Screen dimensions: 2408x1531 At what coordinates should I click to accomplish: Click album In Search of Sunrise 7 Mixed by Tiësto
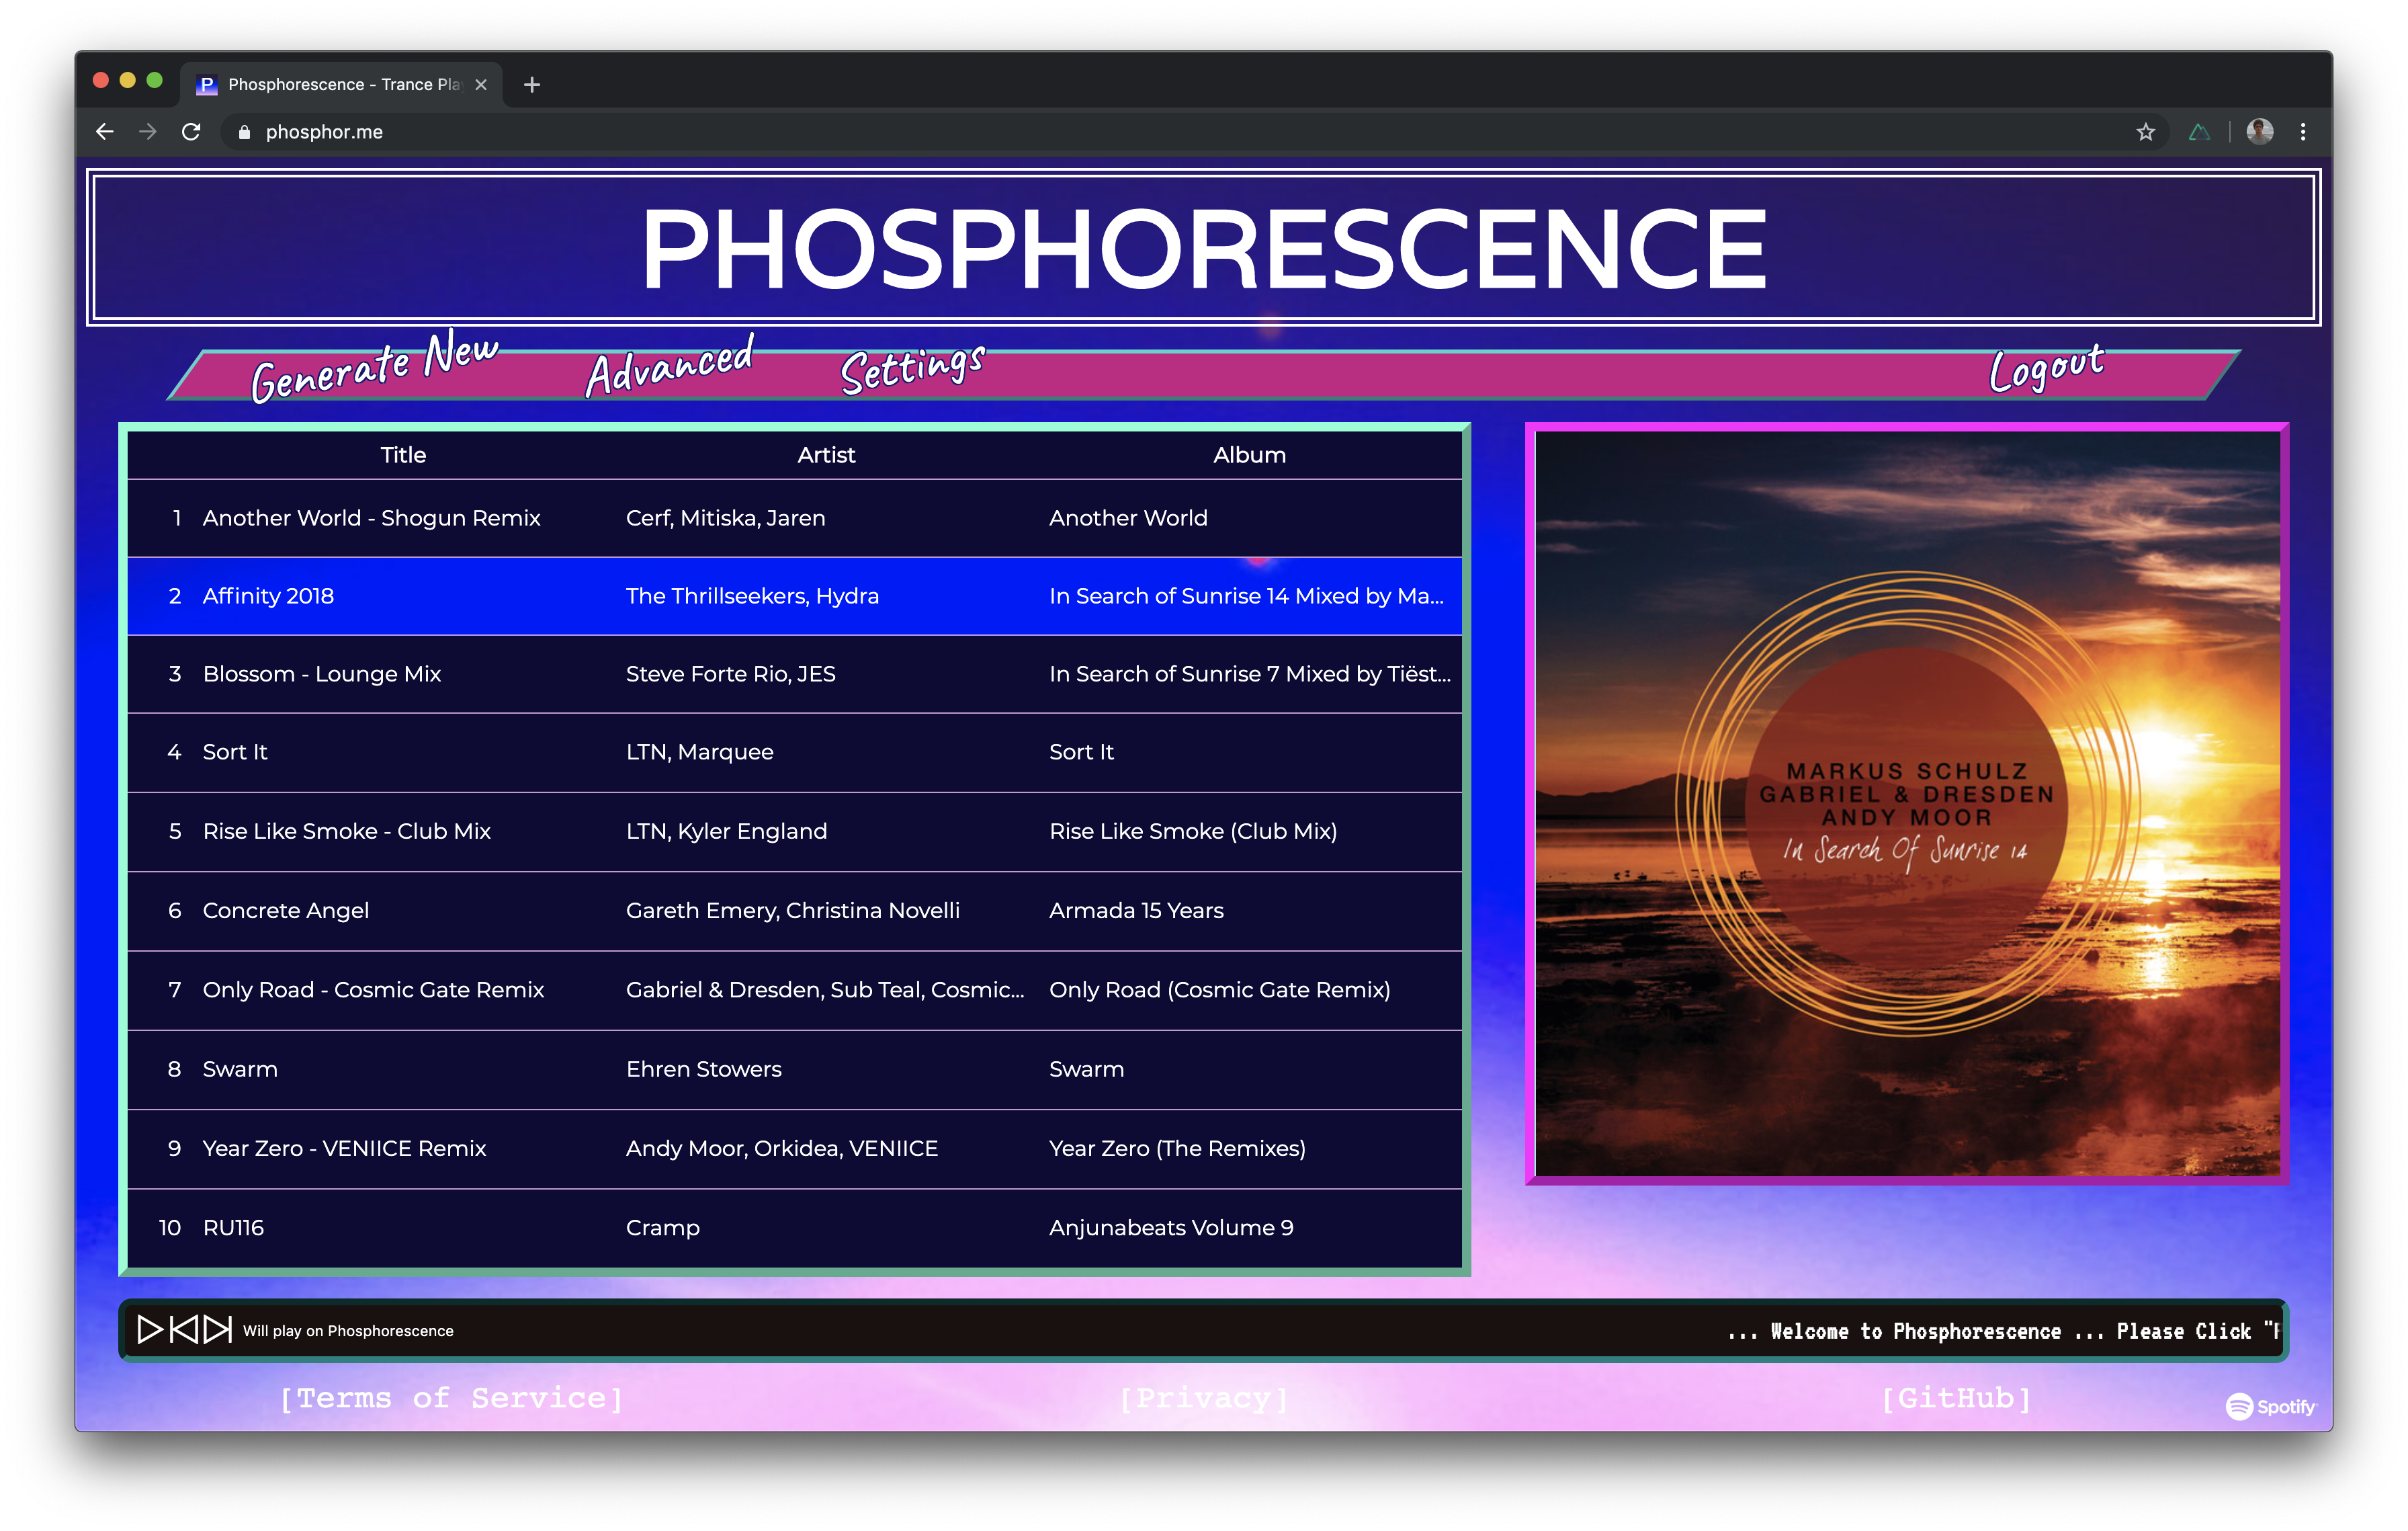(x=1249, y=674)
